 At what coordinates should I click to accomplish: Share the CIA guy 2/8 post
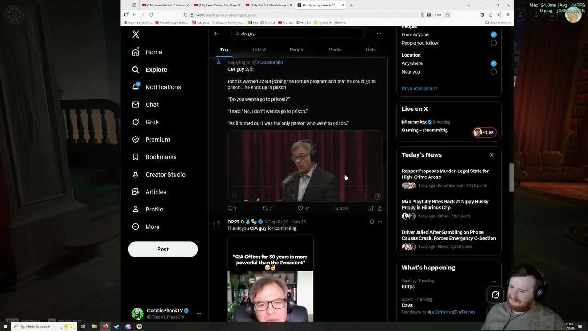(x=380, y=209)
